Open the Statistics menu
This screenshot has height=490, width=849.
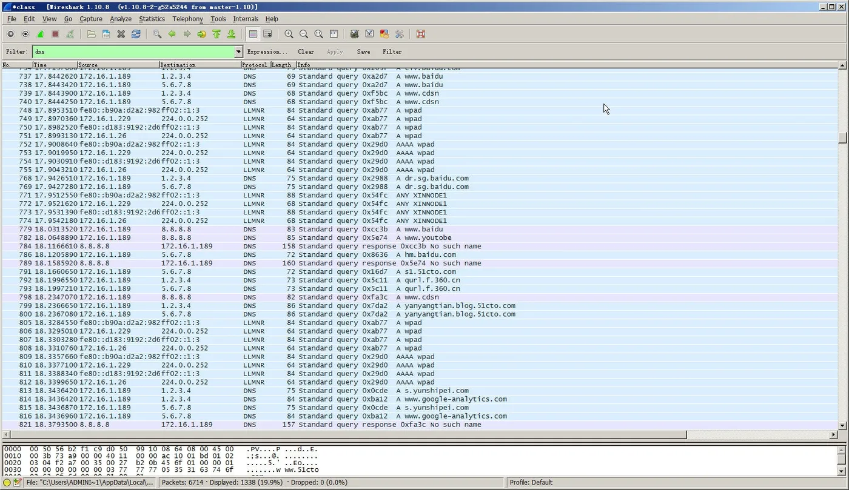point(152,19)
